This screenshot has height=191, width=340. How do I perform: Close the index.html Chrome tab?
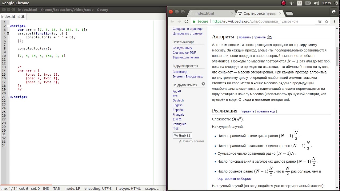pos(232,14)
